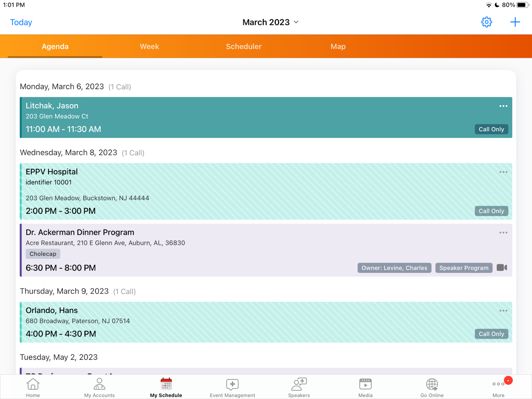The width and height of the screenshot is (532, 399).
Task: Open calendar settings gear
Action: tap(486, 22)
